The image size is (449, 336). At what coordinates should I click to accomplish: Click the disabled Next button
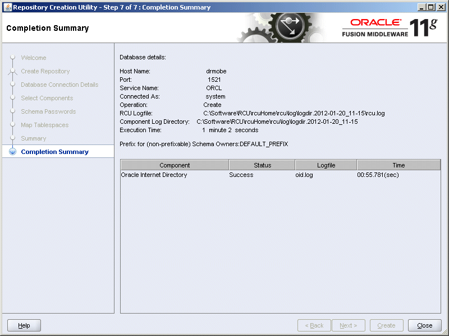click(x=348, y=325)
